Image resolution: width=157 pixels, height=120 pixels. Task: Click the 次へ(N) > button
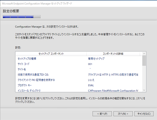coord(123,114)
